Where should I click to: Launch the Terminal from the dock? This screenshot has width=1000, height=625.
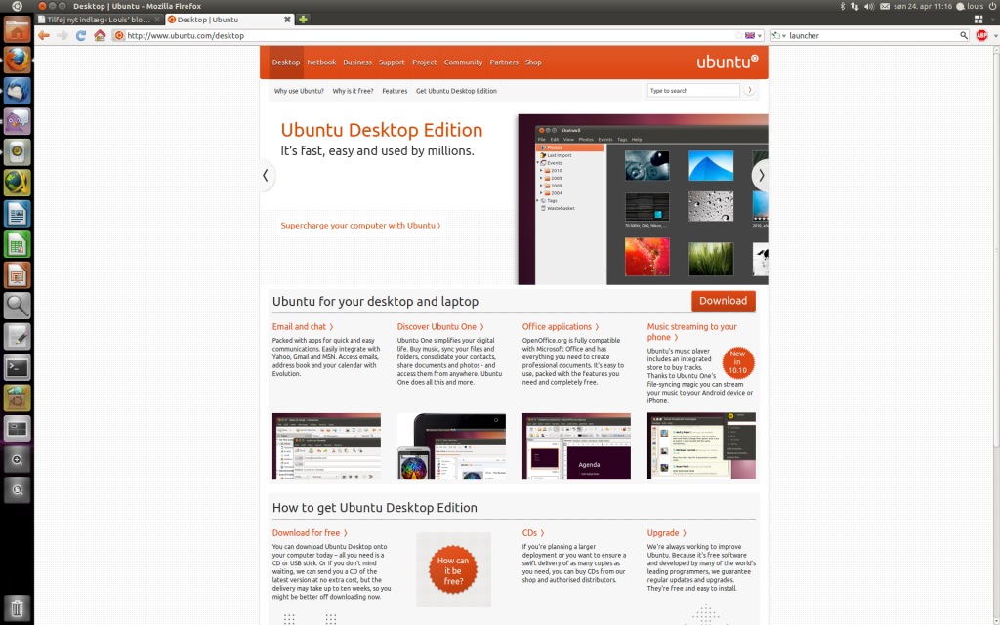[x=17, y=367]
